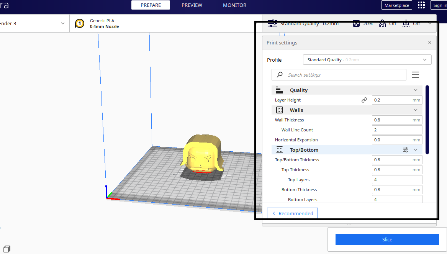Click the Quality category icon
This screenshot has width=447, height=254.
click(x=279, y=90)
